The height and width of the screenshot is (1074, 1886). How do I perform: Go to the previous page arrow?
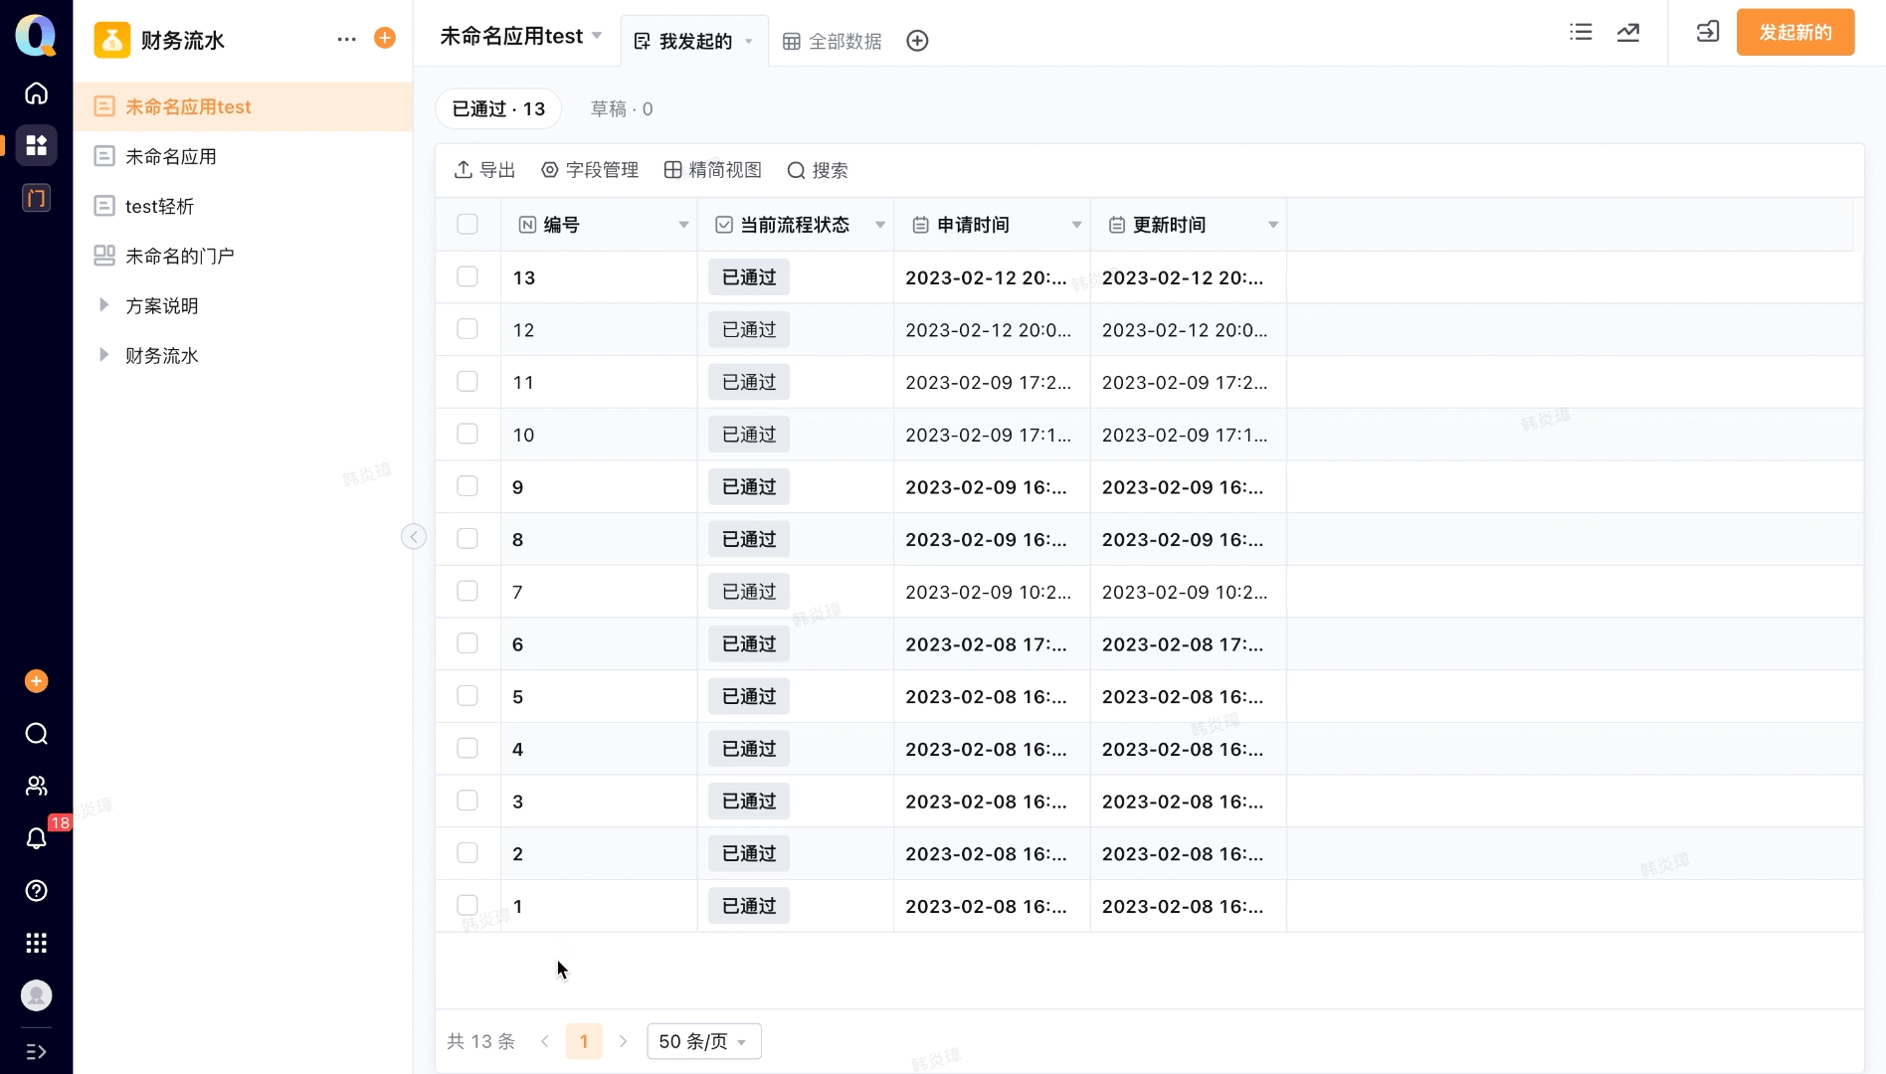coord(545,1041)
